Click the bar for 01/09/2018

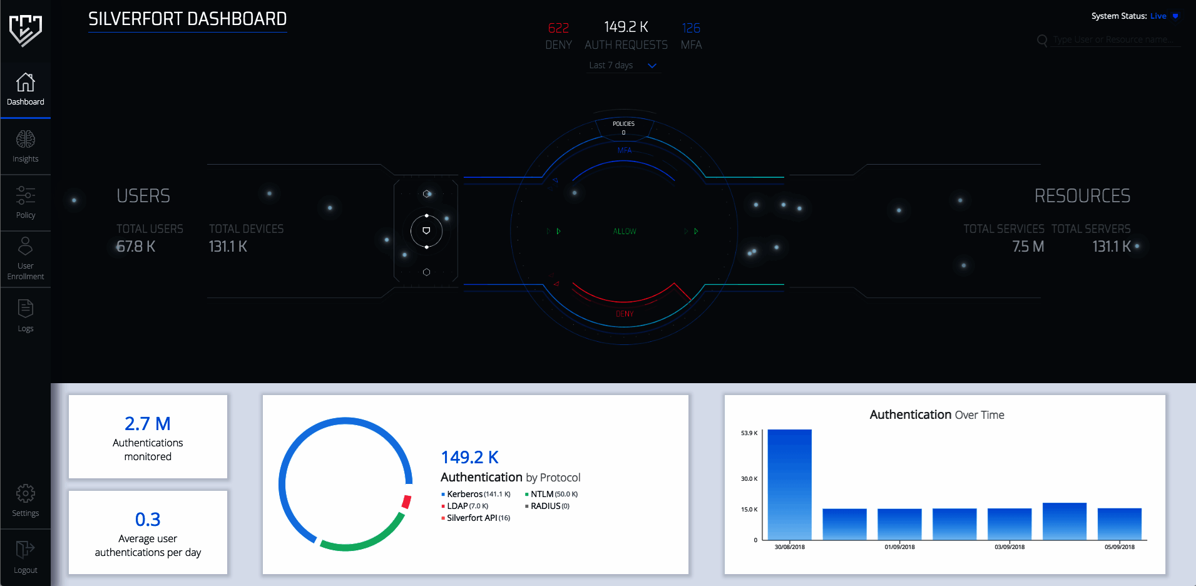click(899, 524)
